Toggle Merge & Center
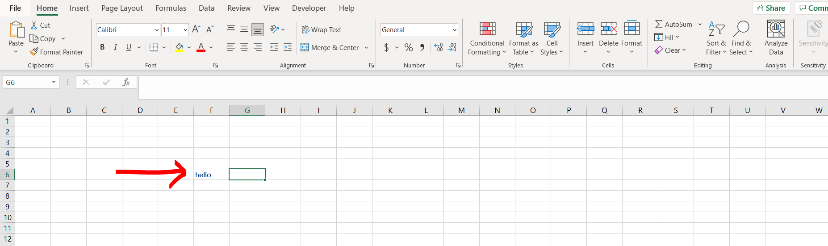The width and height of the screenshot is (828, 246). coord(330,47)
